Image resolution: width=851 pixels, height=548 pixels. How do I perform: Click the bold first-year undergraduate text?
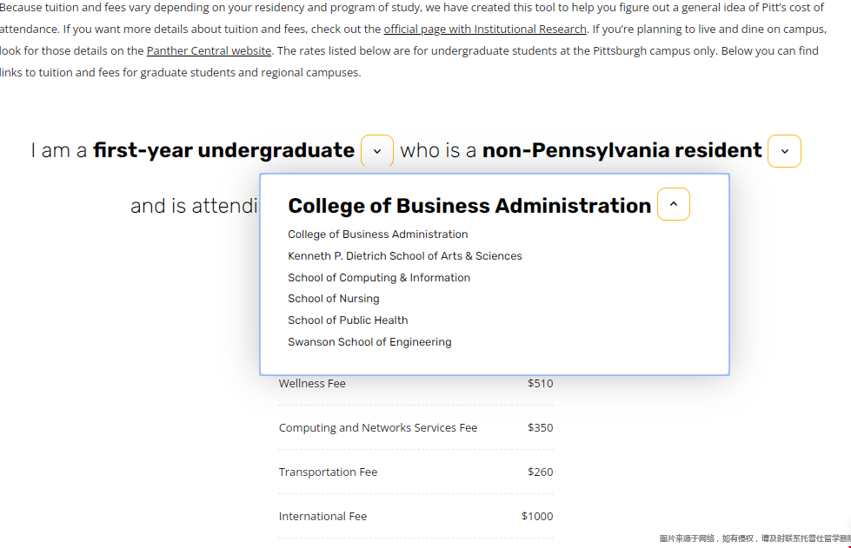tap(223, 151)
